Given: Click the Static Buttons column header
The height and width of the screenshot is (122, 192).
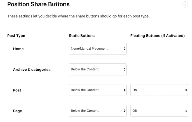Looking at the screenshot, I should tap(82, 36).
